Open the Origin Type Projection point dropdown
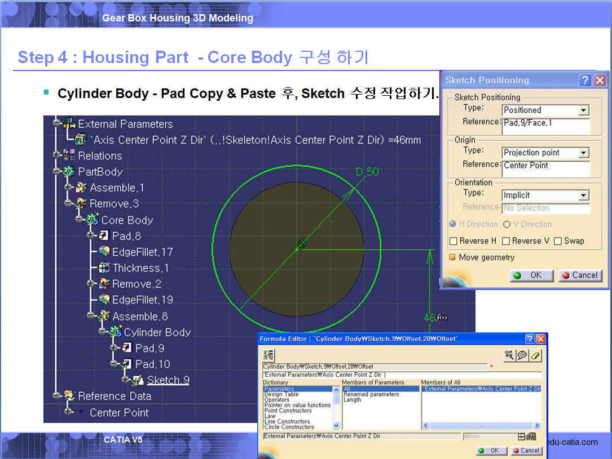The image size is (612, 459). point(584,153)
